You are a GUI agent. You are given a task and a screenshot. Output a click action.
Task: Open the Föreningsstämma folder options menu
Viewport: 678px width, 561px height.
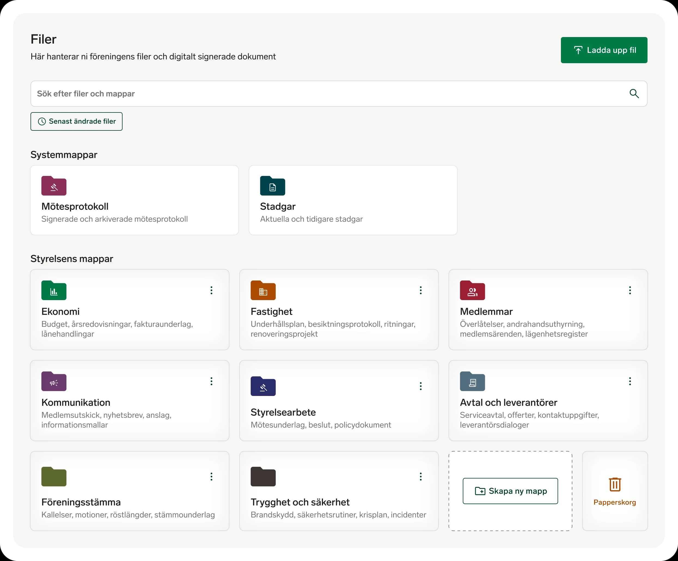tap(212, 477)
